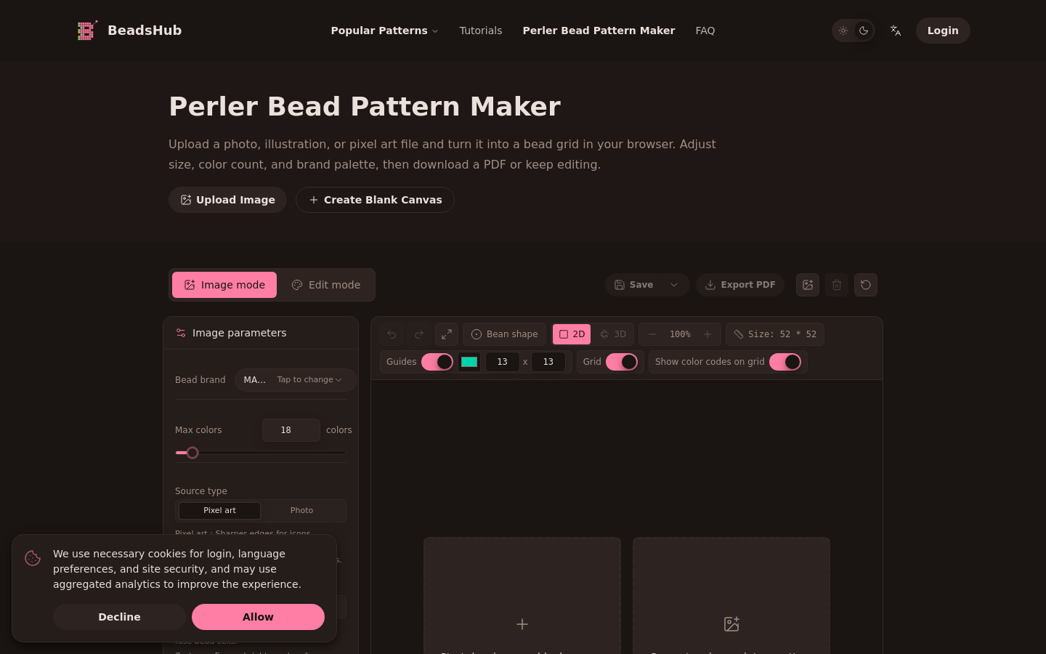Open the FAQ nav link
This screenshot has height=654, width=1046.
[705, 31]
